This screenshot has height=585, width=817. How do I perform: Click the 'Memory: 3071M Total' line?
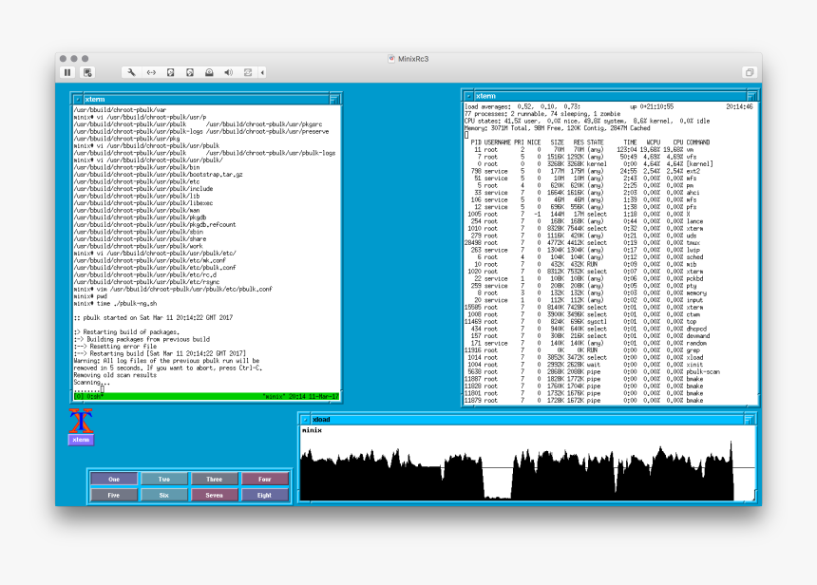558,128
